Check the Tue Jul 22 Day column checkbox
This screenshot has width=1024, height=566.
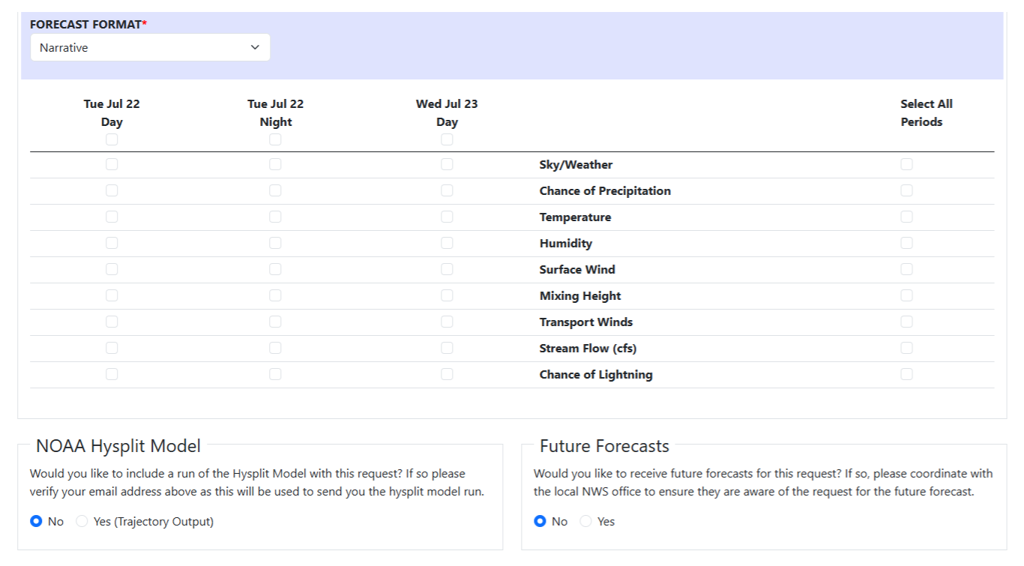coord(112,139)
